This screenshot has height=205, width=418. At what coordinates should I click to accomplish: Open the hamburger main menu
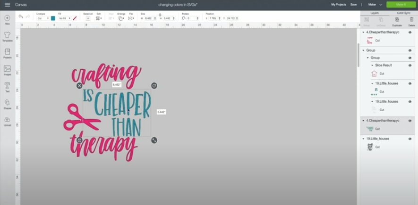[8, 5]
